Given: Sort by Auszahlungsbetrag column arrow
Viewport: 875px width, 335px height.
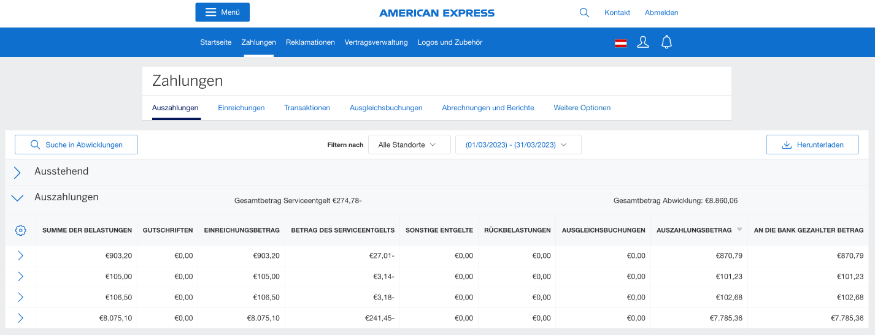Looking at the screenshot, I should click(739, 230).
